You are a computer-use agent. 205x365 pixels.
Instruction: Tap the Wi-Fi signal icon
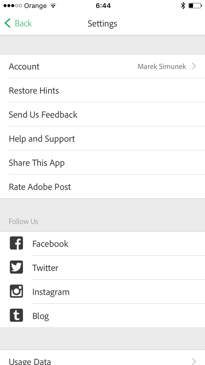(x=53, y=6)
